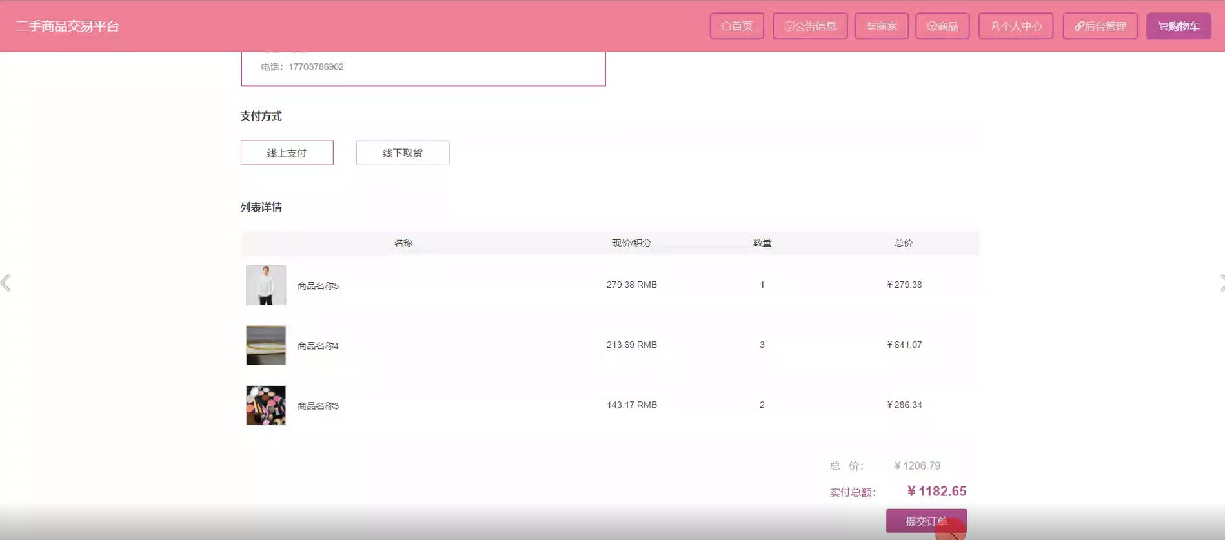Click the 总价 ￥1206.79 amount

917,466
